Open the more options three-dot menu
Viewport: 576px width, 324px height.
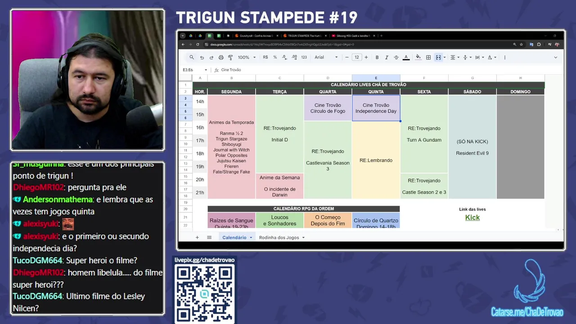coord(504,57)
